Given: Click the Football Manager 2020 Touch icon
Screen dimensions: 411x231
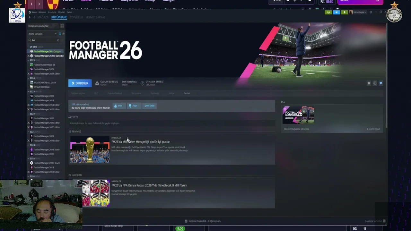Looking at the screenshot, I should pos(31,163).
